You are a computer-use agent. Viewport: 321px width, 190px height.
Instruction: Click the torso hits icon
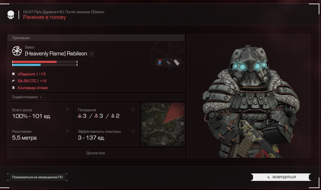click(96, 116)
